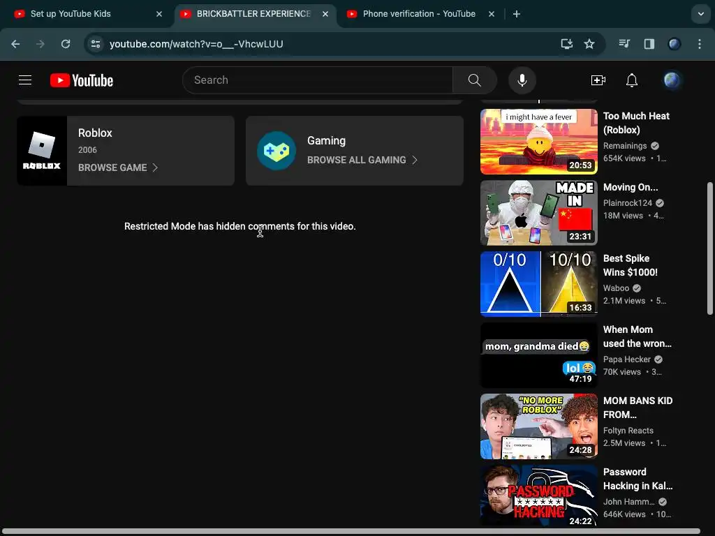This screenshot has height=536, width=715.
Task: Open the media controls icon in toolbar
Action: tap(624, 44)
